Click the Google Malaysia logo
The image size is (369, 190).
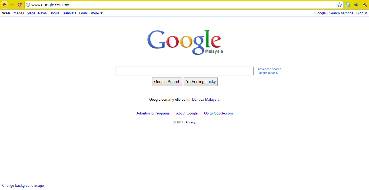tap(185, 42)
